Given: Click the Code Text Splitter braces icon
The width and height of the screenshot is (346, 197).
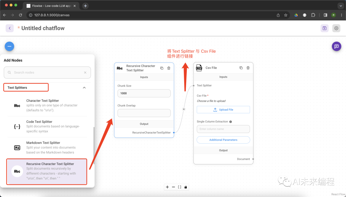Looking at the screenshot, I should point(17,127).
